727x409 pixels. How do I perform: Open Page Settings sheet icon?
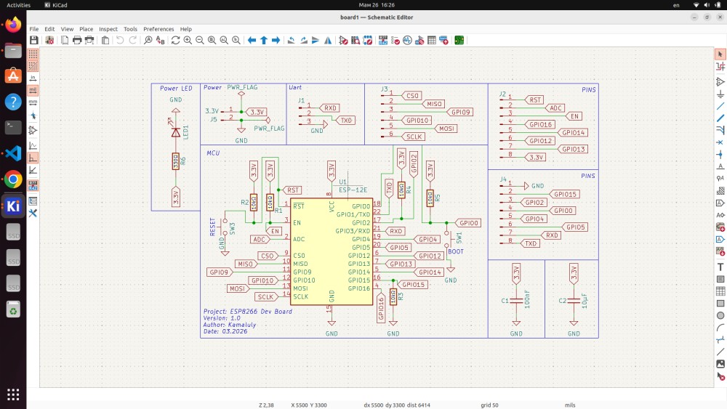click(x=65, y=40)
